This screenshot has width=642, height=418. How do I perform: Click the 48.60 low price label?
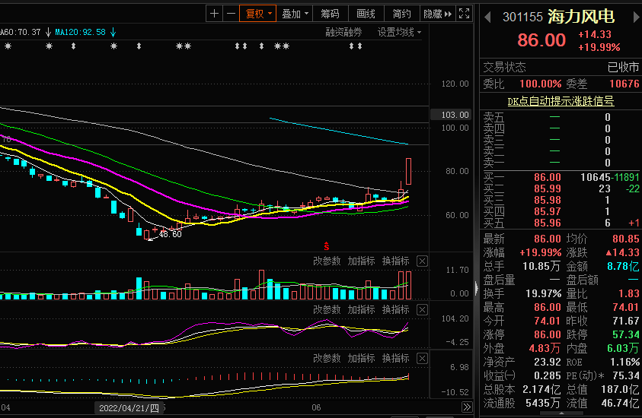tap(171, 234)
